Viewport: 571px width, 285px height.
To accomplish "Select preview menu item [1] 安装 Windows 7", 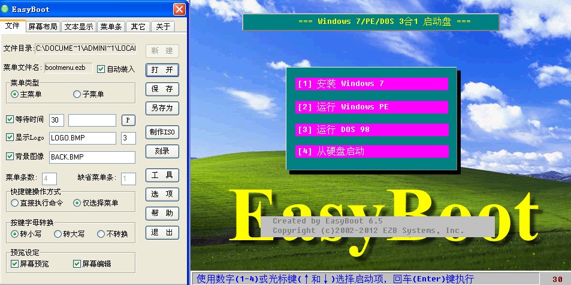I will click(372, 84).
